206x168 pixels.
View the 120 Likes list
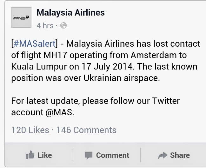[30, 130]
